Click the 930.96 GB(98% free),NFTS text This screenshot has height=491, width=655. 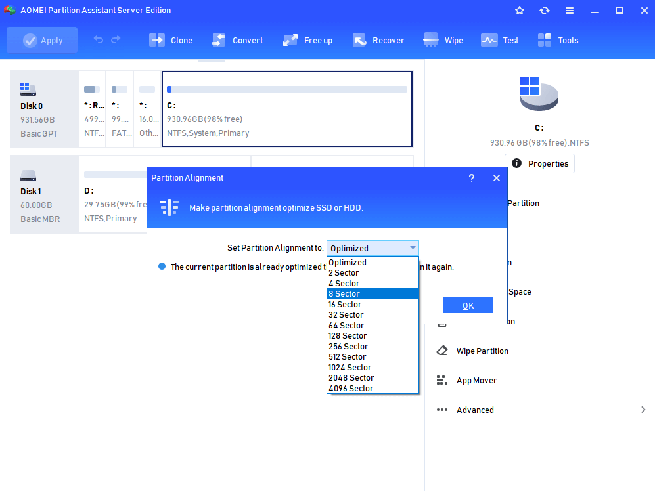point(539,143)
